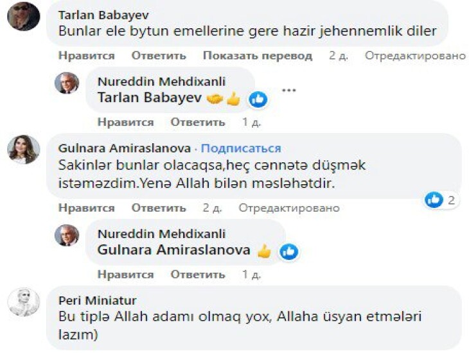Click like reaction count on Gulnara's comment
Viewport: 469px width, 353px height.
442,200
